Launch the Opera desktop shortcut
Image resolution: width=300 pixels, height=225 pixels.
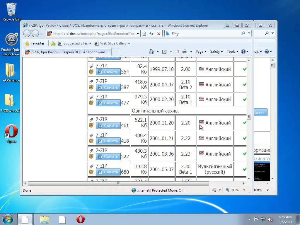(x=11, y=134)
